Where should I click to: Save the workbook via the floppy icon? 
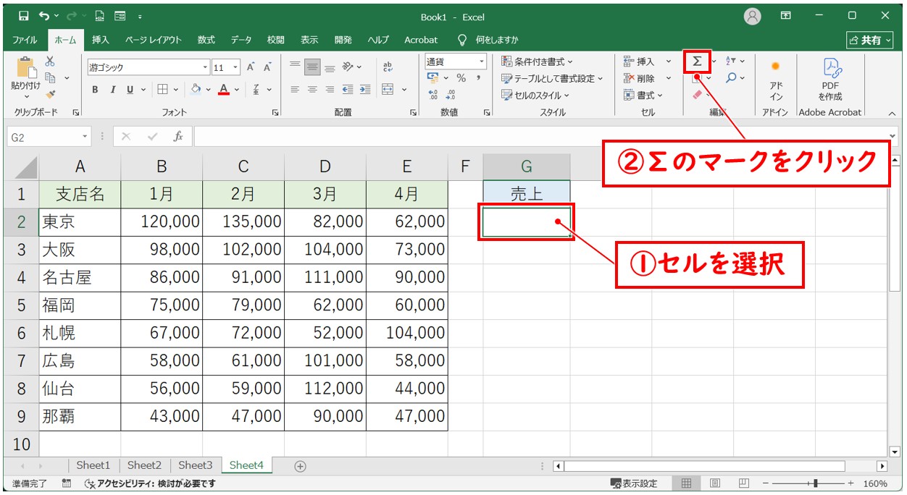(x=23, y=16)
